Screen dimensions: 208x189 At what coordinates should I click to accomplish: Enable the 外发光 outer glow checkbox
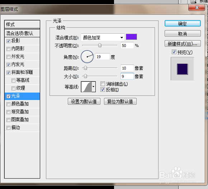pyautogui.click(x=8, y=57)
